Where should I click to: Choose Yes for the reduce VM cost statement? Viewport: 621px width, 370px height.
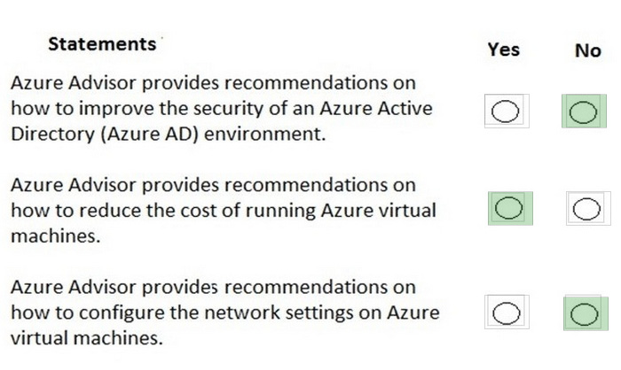pos(507,210)
